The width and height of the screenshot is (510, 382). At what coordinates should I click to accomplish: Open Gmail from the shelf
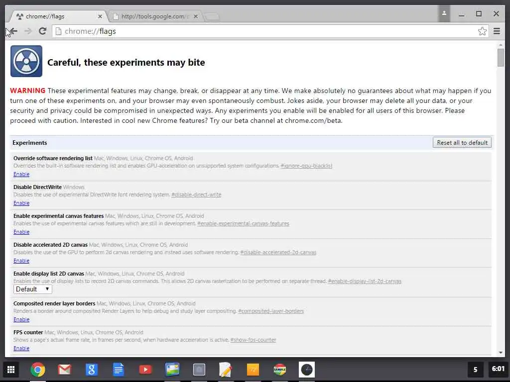pos(65,370)
